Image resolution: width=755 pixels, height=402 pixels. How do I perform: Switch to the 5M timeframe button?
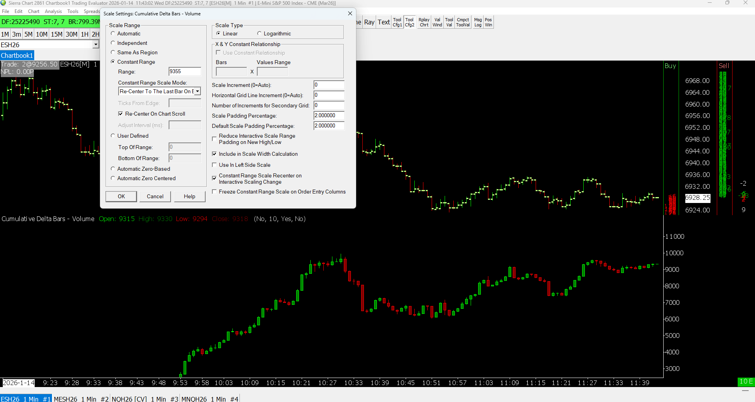[28, 34]
